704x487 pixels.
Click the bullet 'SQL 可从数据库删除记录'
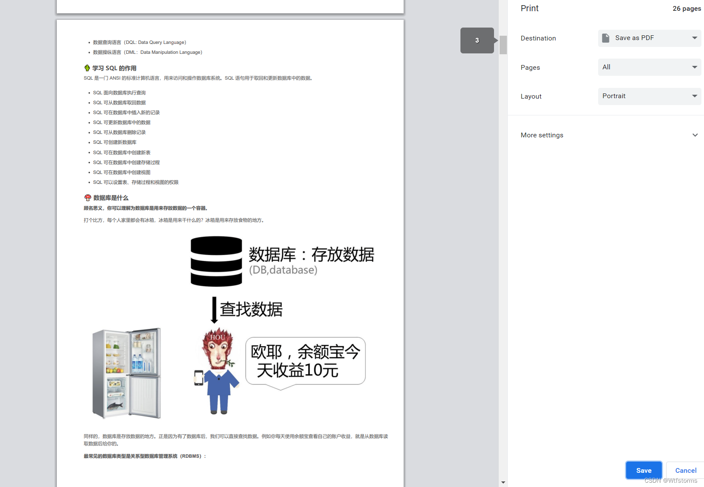119,132
